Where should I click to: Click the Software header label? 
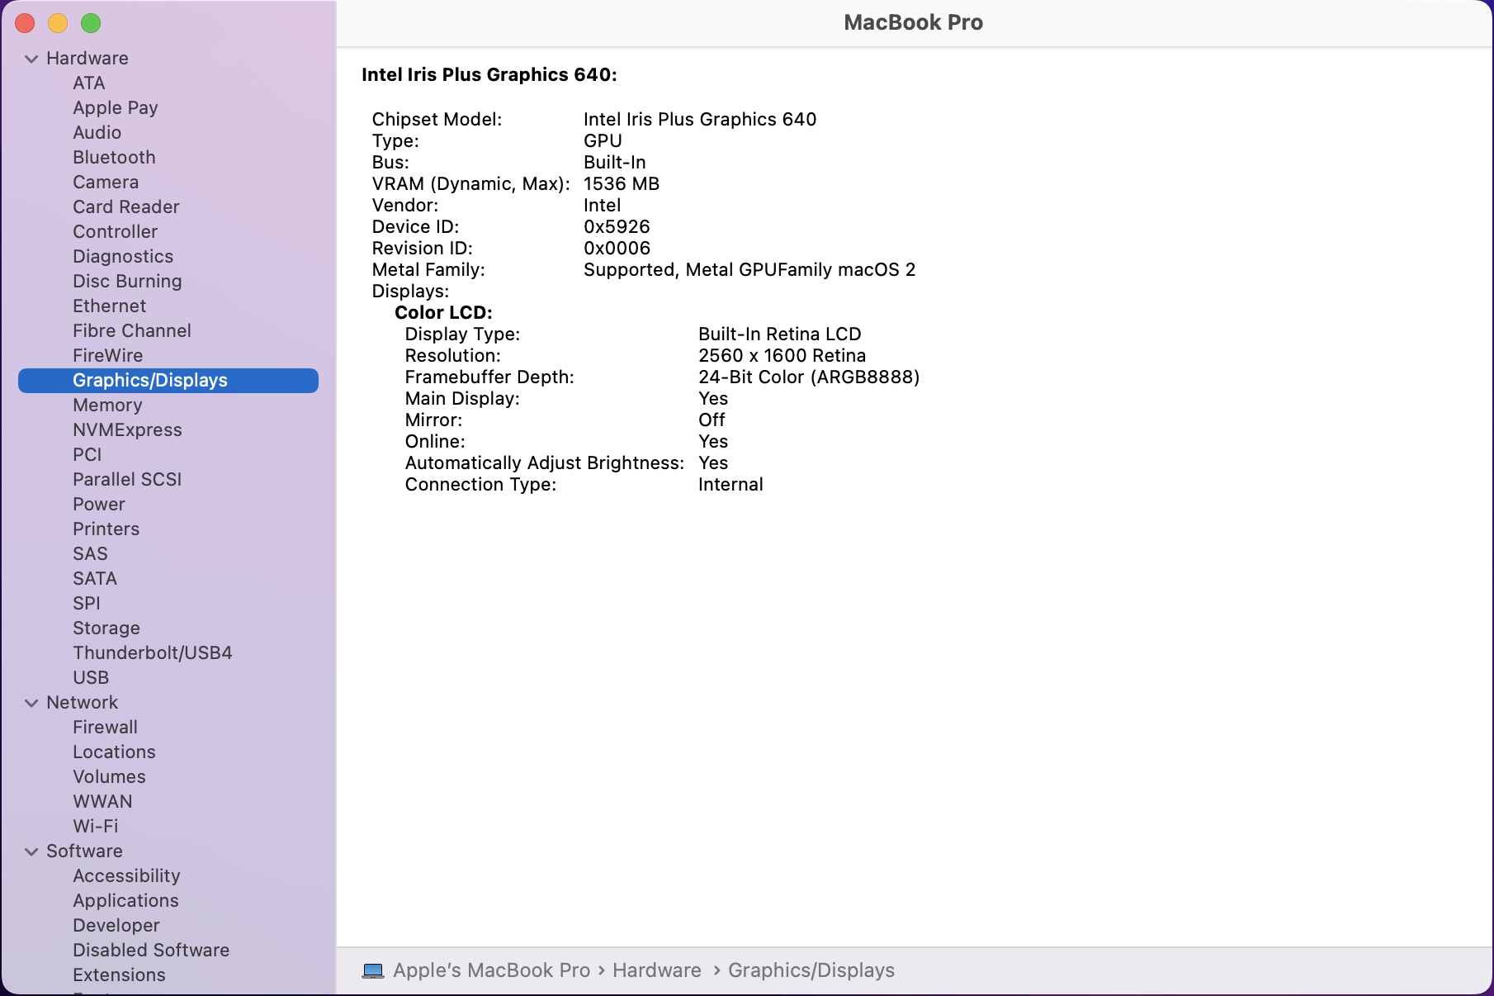pyautogui.click(x=84, y=851)
